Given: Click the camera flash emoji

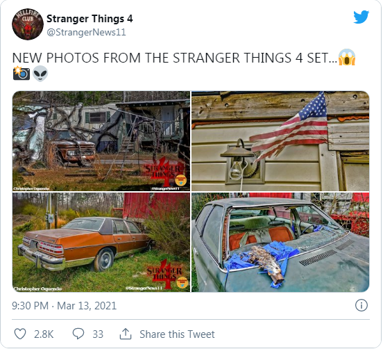Looking at the screenshot, I should (x=22, y=73).
